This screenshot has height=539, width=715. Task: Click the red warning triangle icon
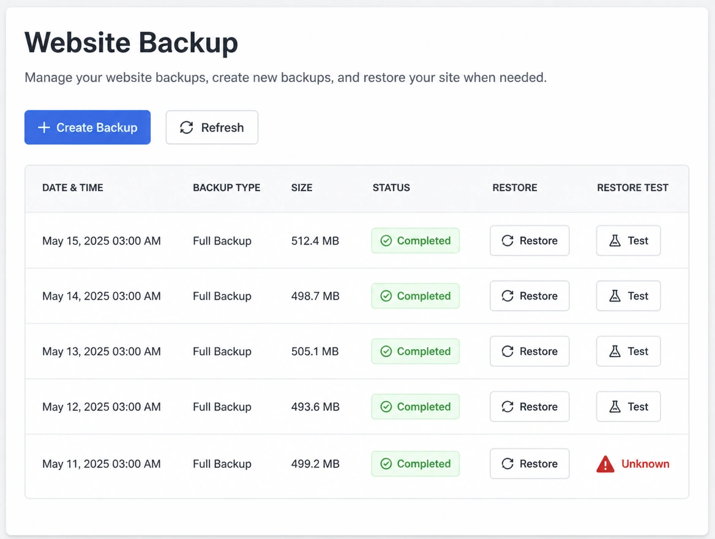pos(605,464)
